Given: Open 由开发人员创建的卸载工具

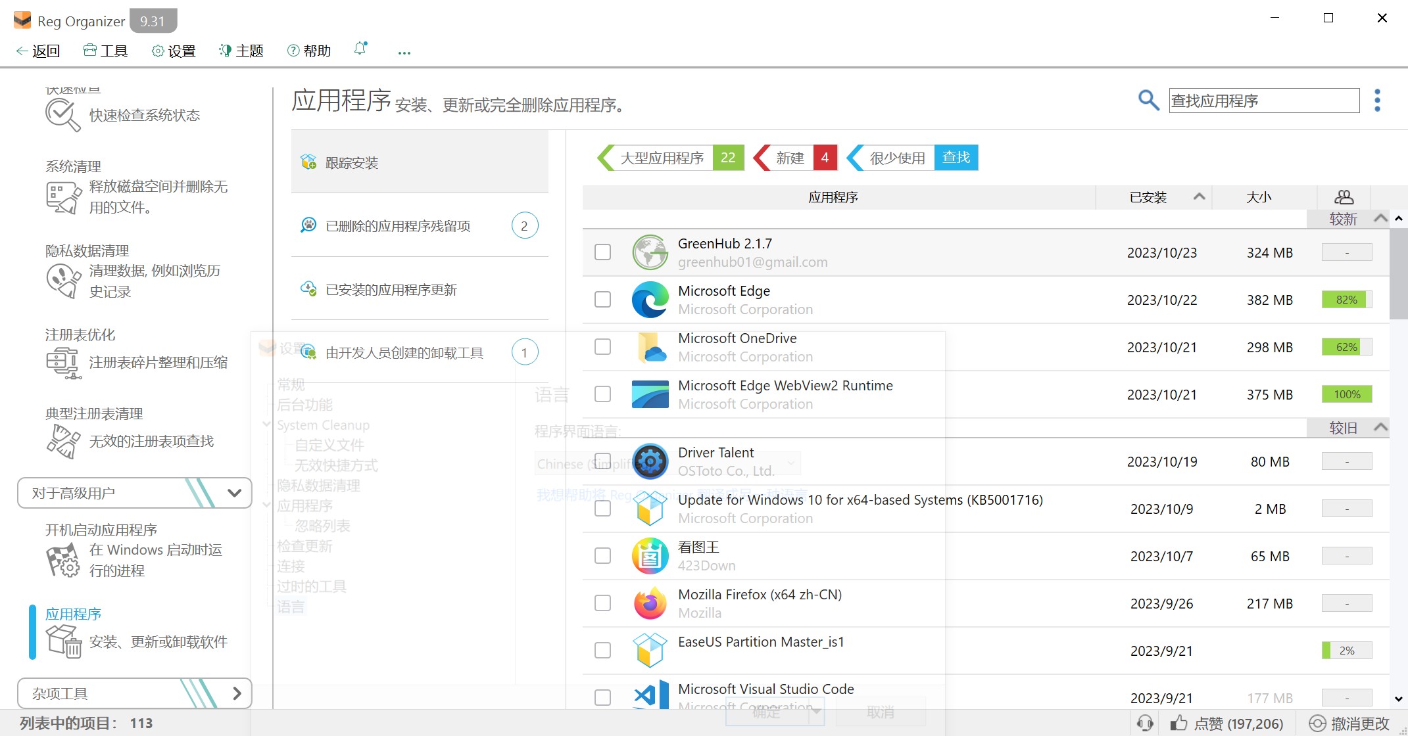Looking at the screenshot, I should coord(420,353).
